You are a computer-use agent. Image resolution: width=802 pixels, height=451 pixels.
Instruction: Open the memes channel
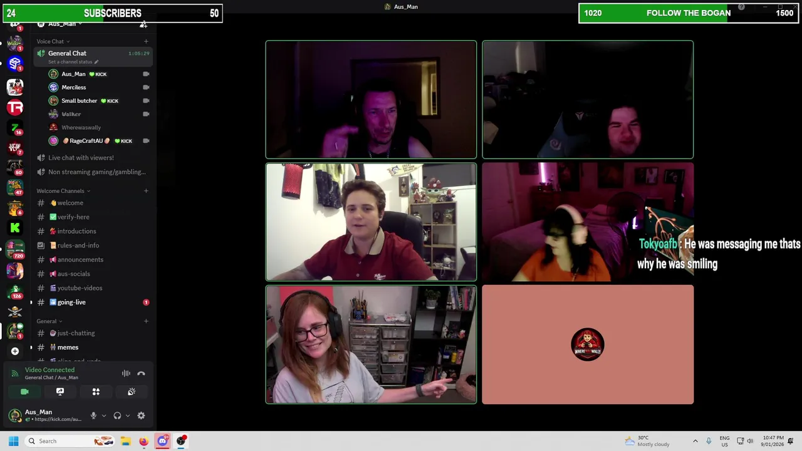coord(93,347)
